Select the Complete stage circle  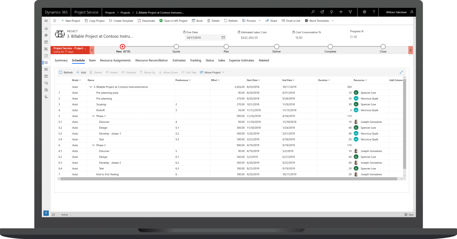(330, 47)
